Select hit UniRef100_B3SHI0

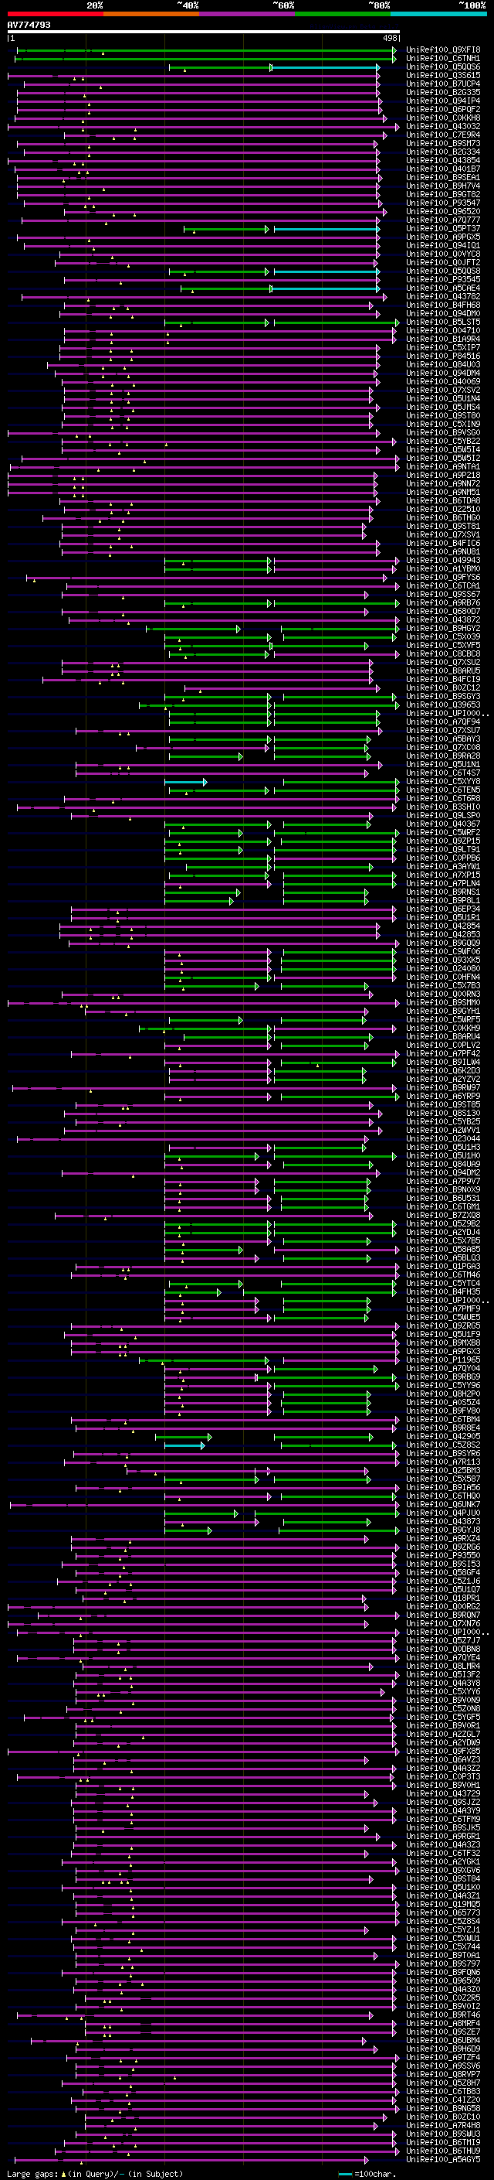[x=443, y=807]
